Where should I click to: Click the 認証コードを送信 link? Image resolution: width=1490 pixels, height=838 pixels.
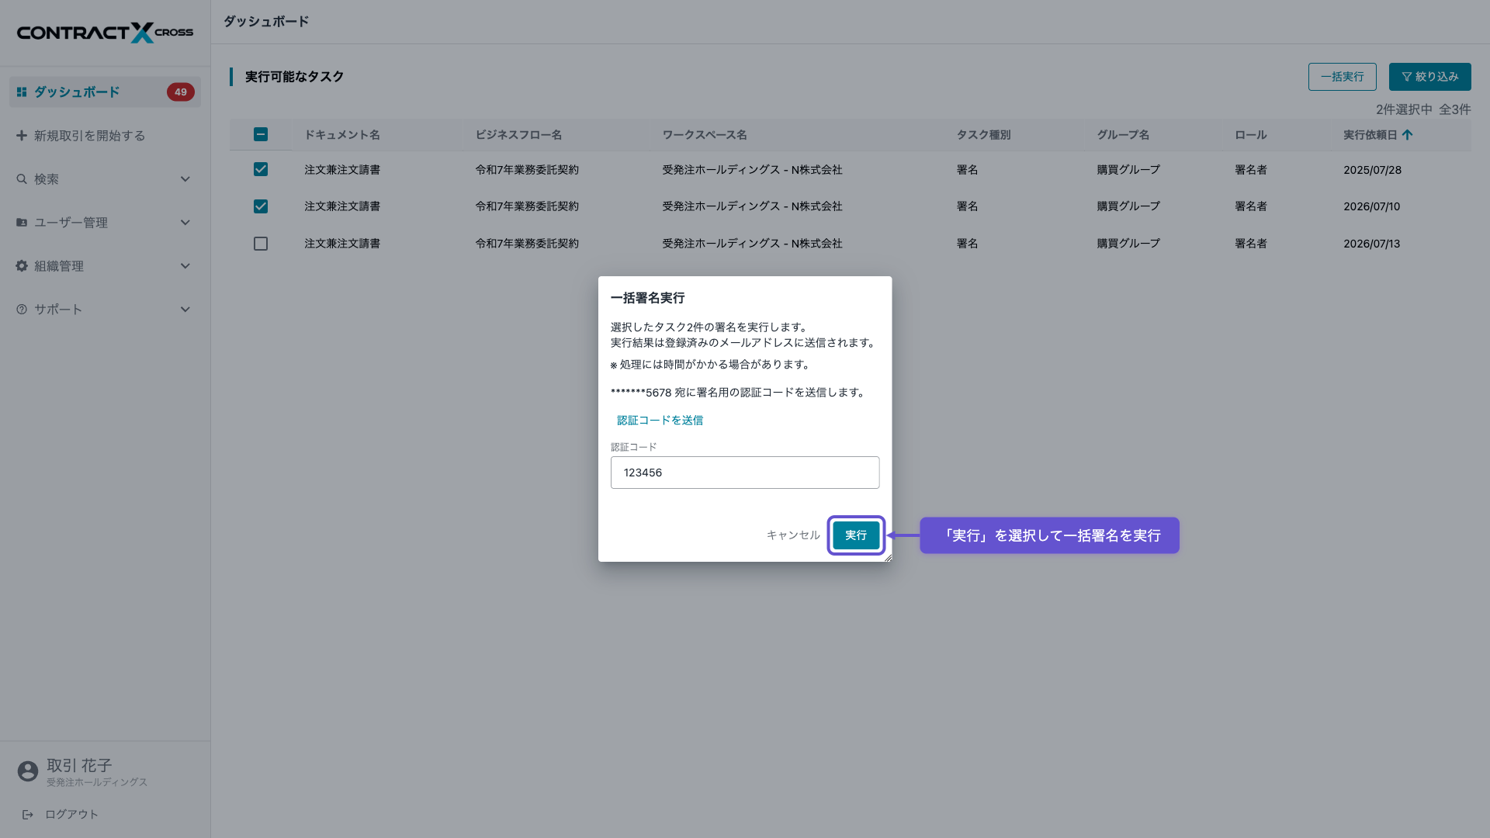click(x=660, y=420)
